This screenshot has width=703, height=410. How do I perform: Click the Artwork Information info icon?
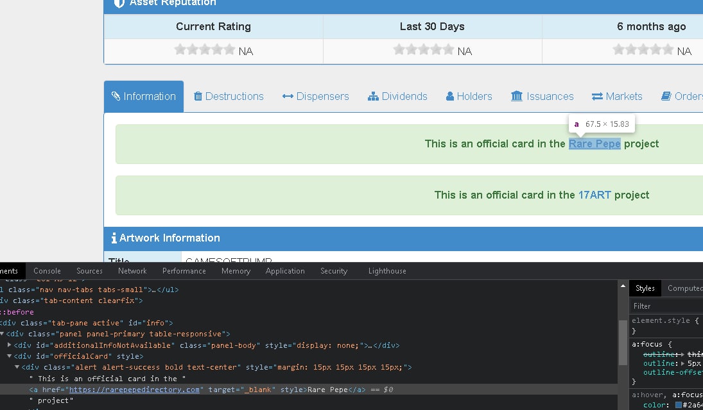pos(114,238)
